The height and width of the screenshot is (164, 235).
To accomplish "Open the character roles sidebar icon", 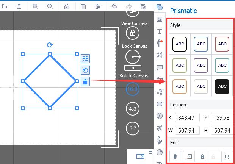I will 160,43.
